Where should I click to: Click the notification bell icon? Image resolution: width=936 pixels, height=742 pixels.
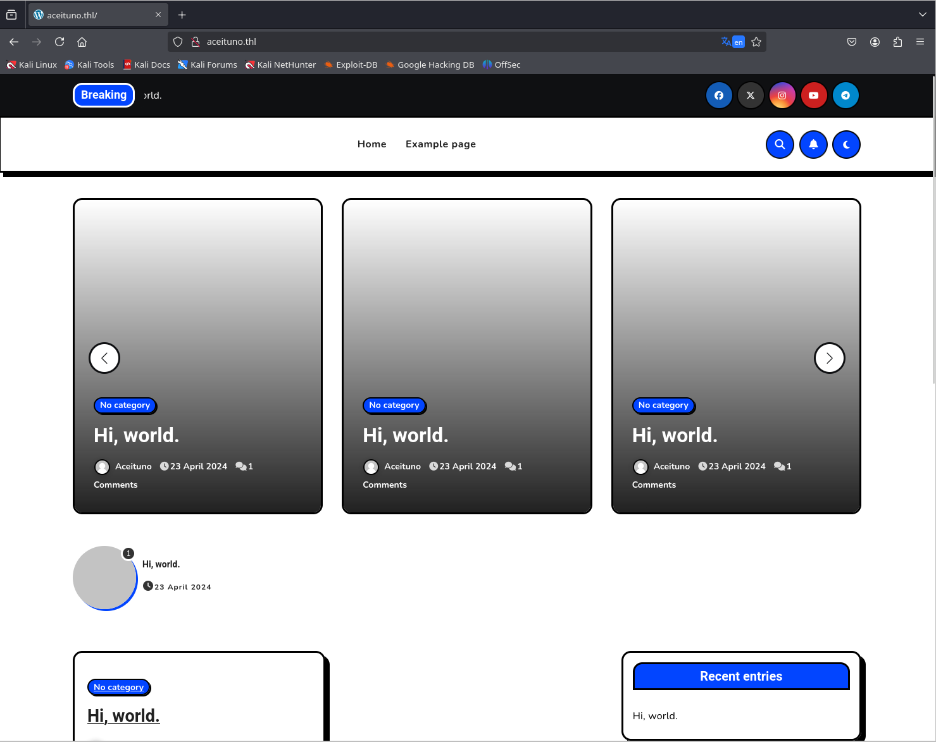coord(813,144)
